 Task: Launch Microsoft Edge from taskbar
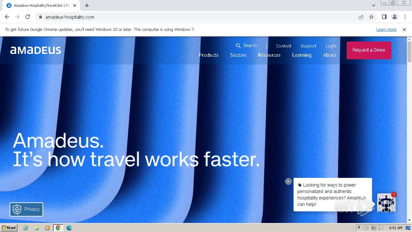click(x=69, y=228)
